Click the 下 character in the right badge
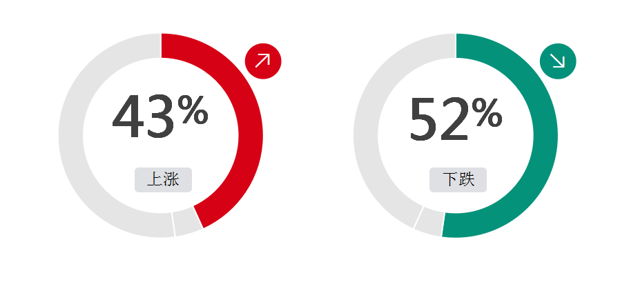629x284 pixels. [450, 179]
